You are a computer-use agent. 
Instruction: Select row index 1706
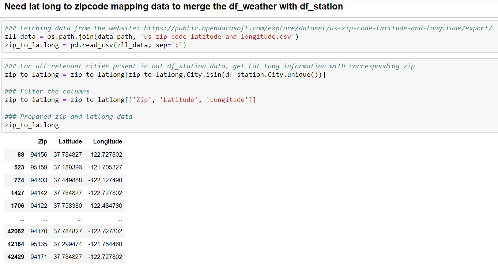click(x=18, y=206)
